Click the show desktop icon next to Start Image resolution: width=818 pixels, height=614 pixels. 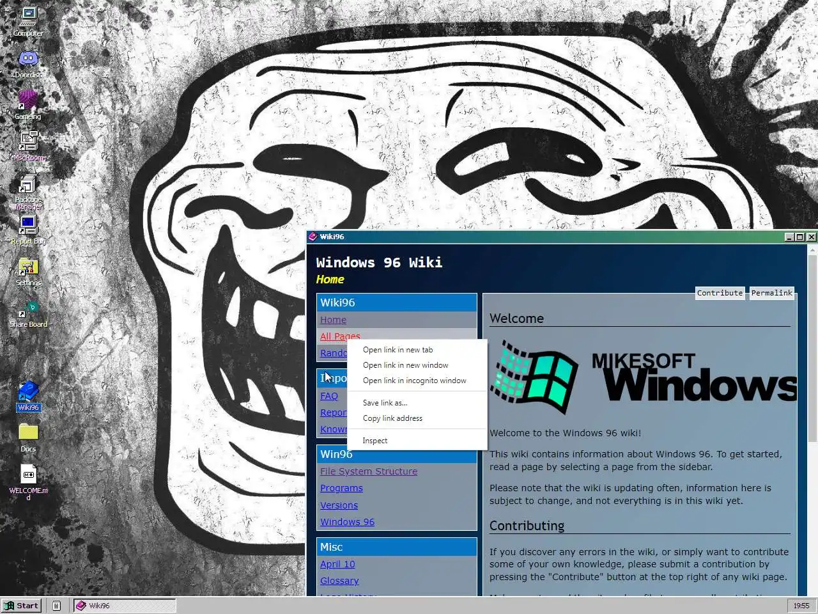click(x=57, y=606)
